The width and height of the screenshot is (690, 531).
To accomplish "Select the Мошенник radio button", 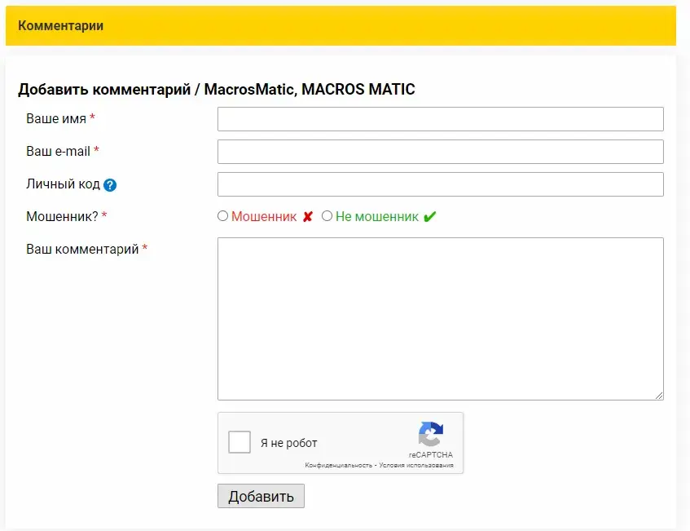I will click(x=222, y=216).
